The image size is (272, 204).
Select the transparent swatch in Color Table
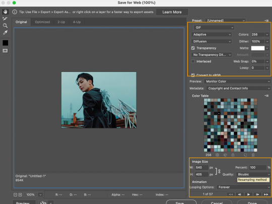[255, 150]
